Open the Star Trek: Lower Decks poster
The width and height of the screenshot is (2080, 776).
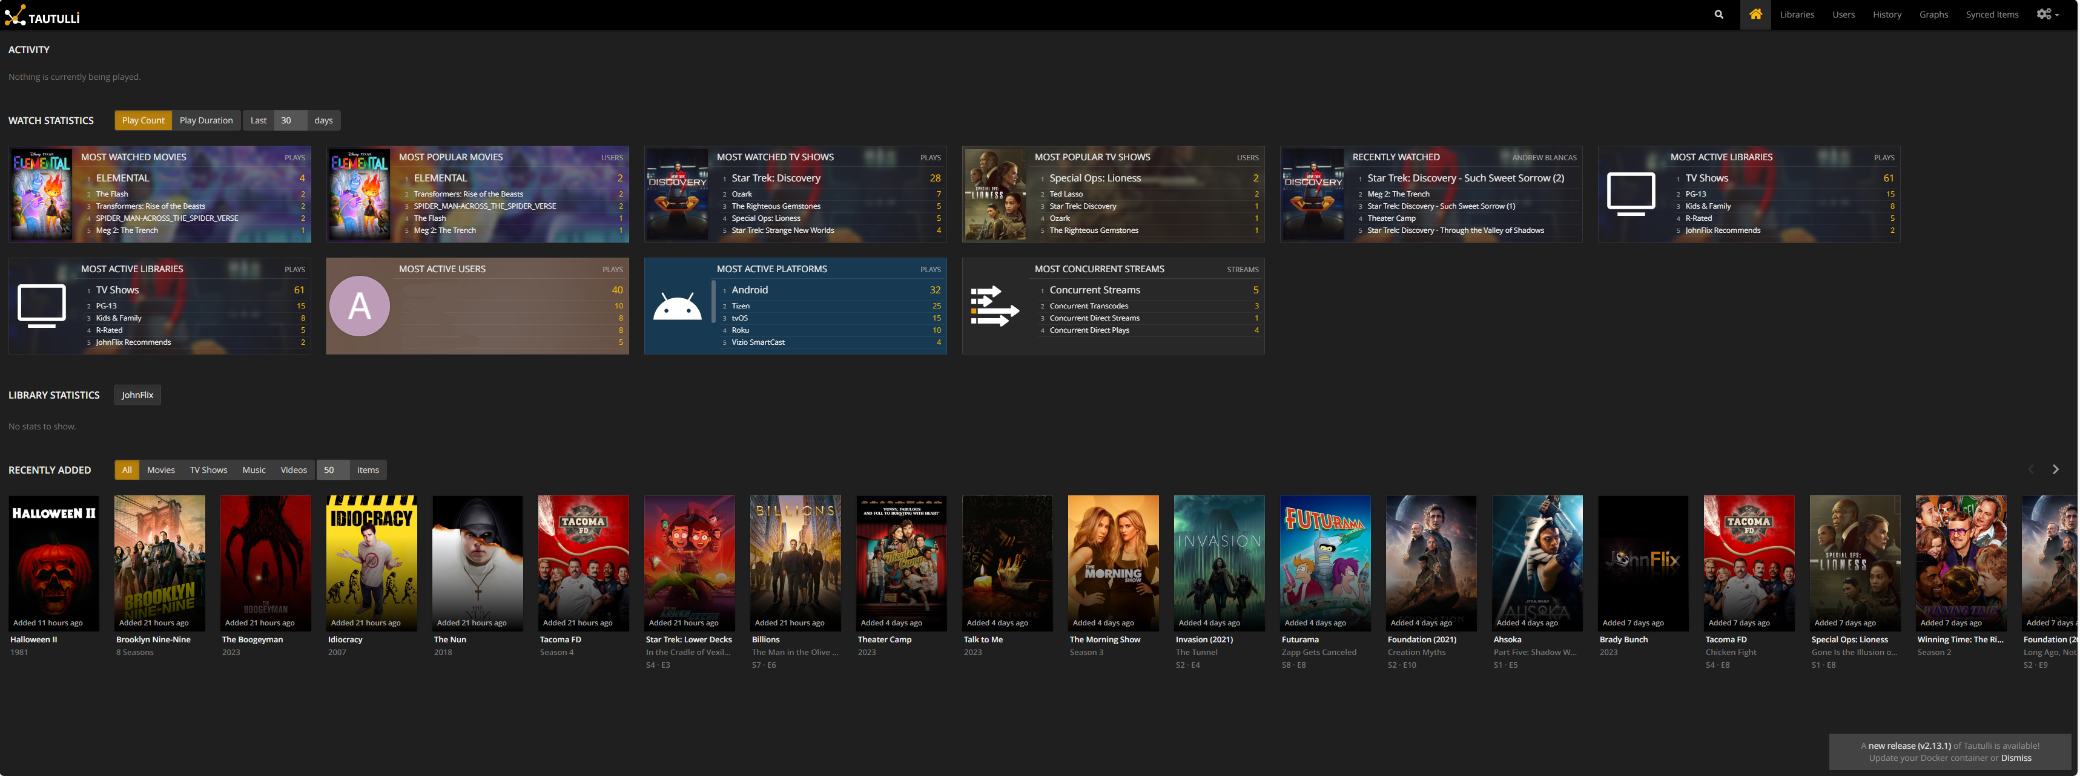point(690,563)
